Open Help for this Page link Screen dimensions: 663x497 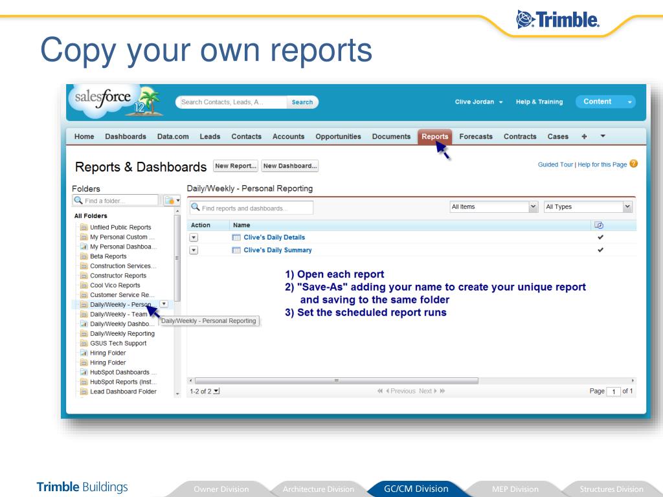coord(602,164)
